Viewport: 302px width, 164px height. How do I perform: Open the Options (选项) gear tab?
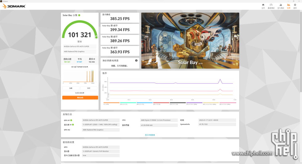[x=295, y=6]
